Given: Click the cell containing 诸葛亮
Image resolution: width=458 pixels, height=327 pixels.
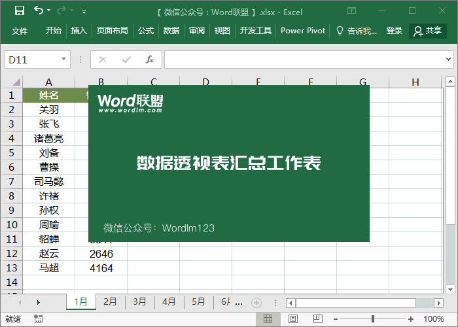Looking at the screenshot, I should click(x=49, y=139).
